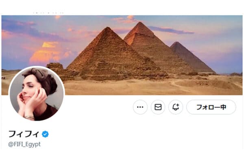Viewport: 244px width, 162px height.
Task: Enable post alerts with bell-plus icon
Action: pos(176,107)
